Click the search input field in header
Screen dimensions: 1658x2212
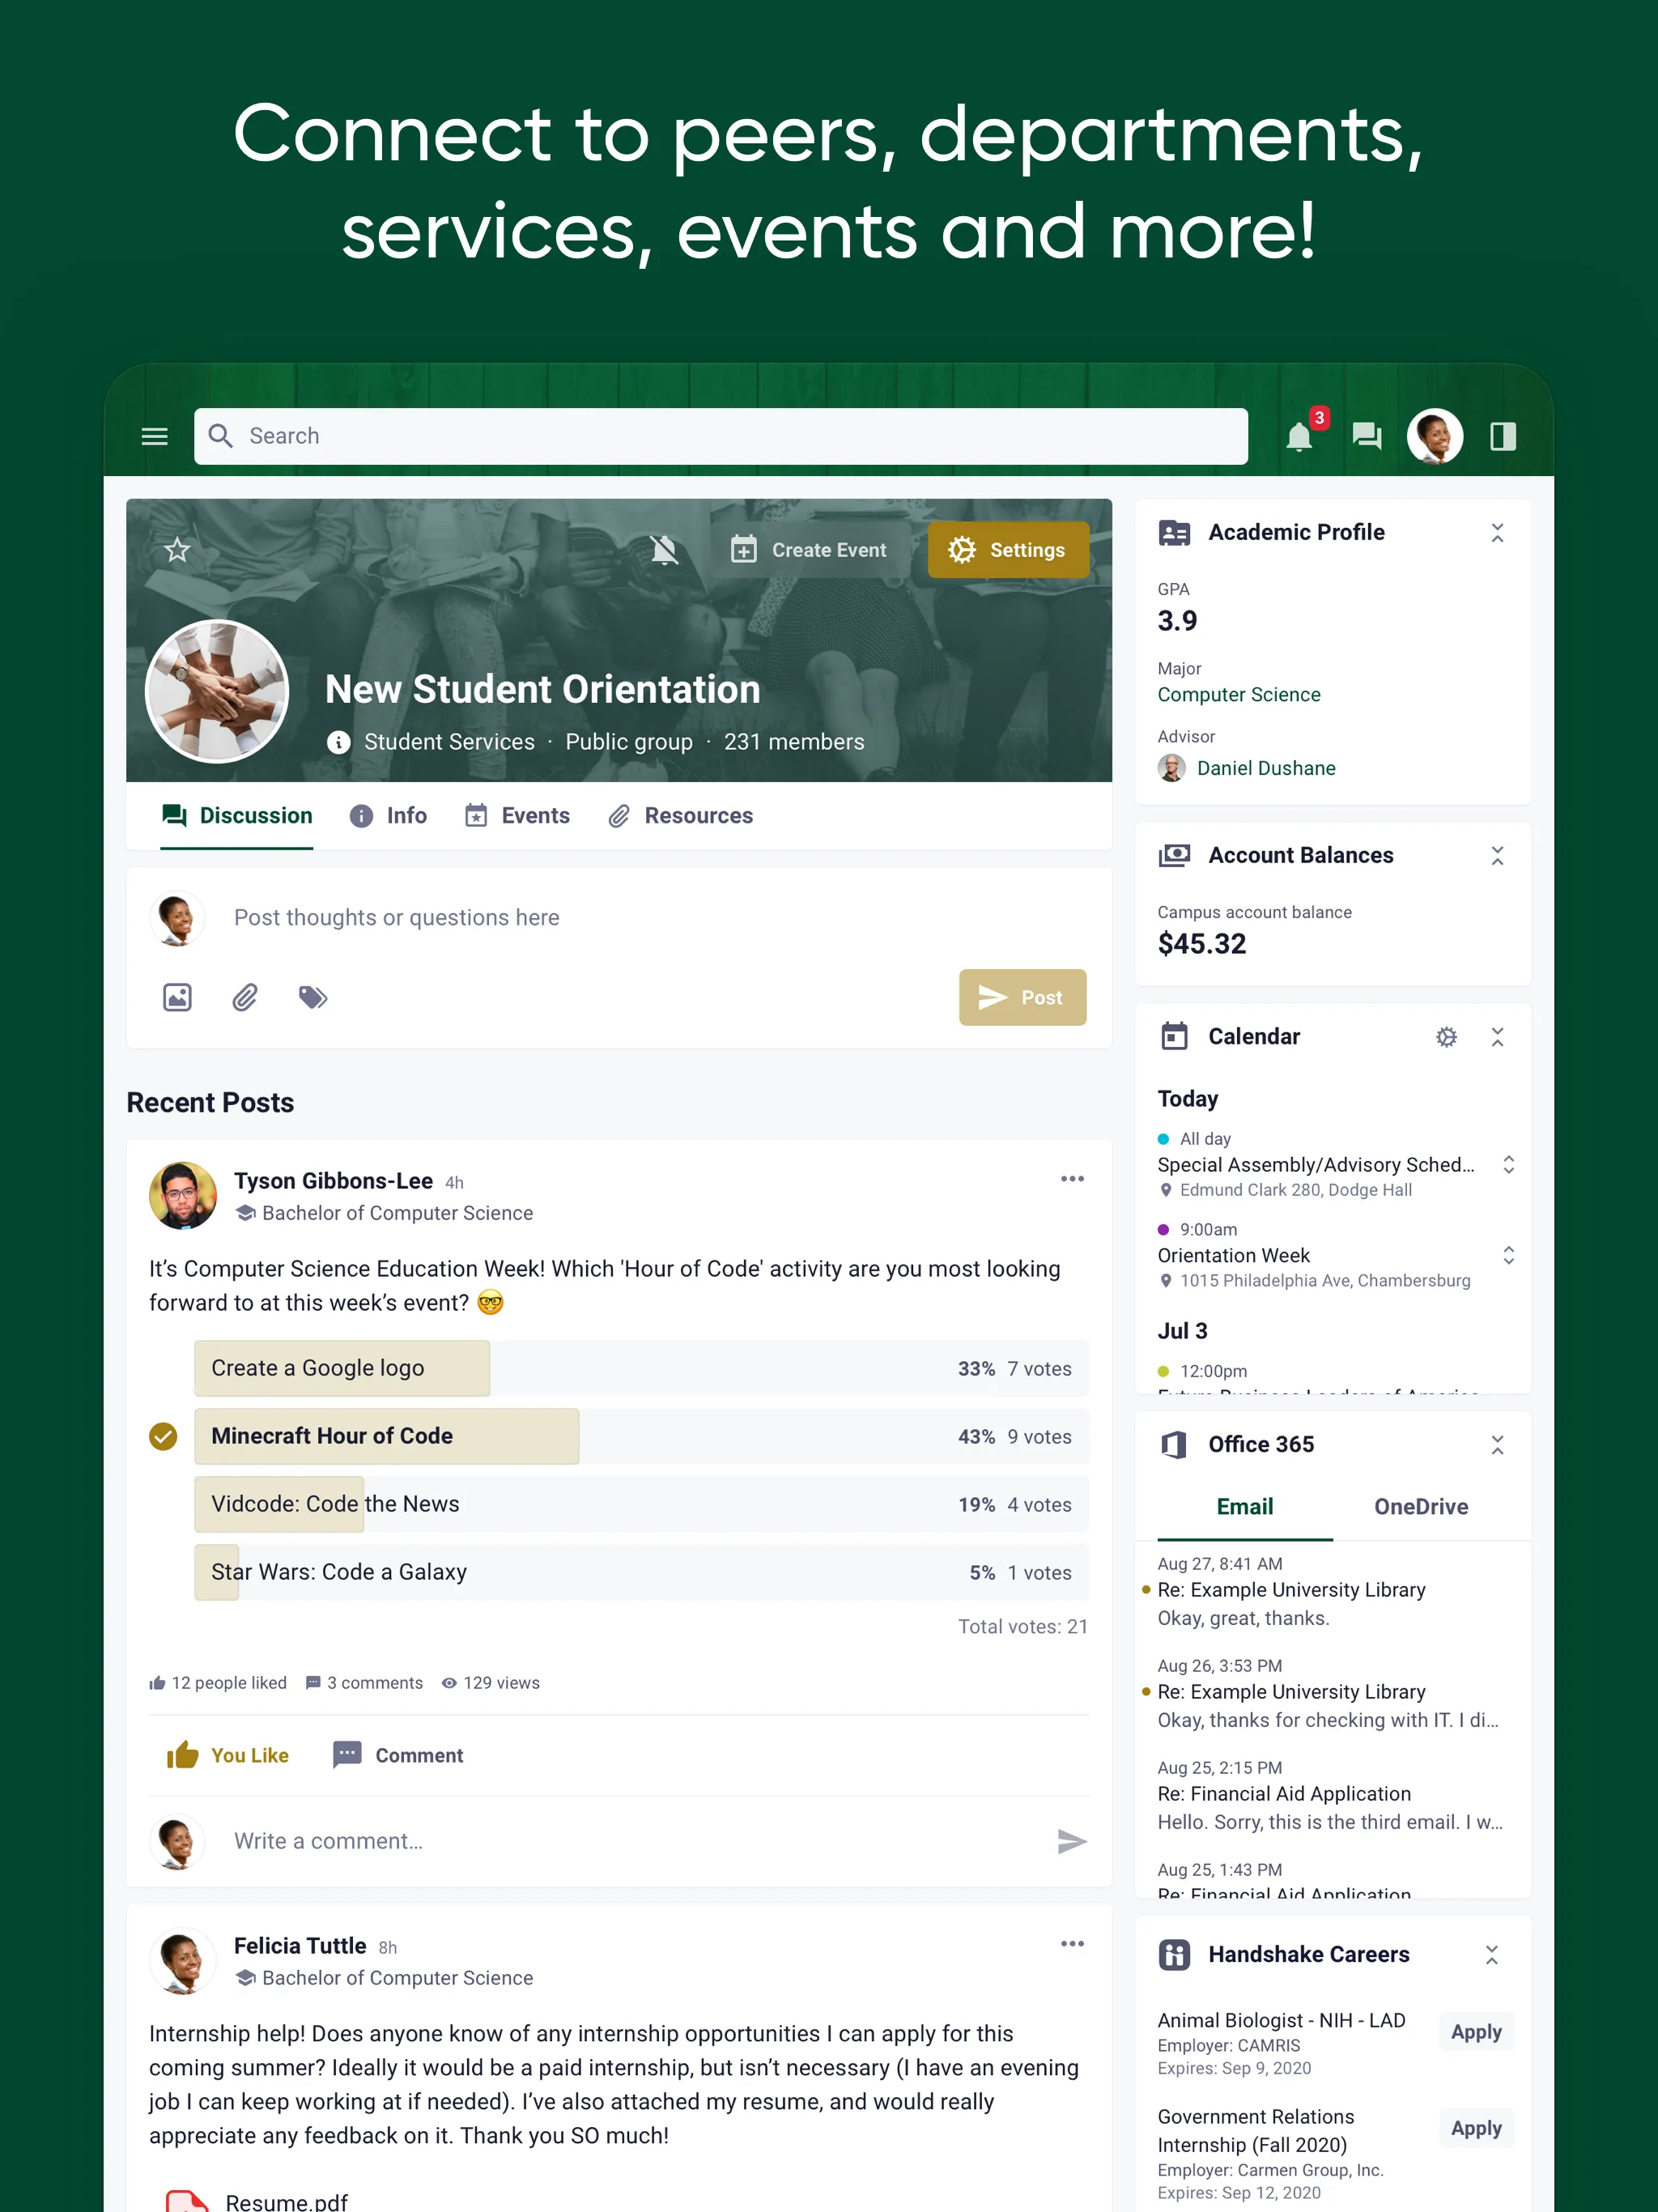719,436
